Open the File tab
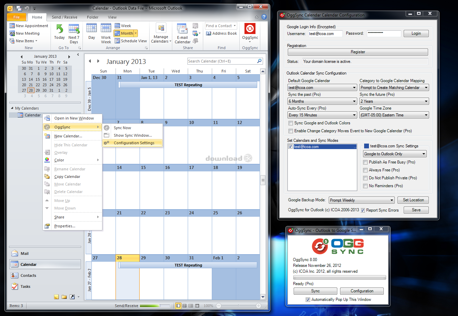 (x=17, y=17)
